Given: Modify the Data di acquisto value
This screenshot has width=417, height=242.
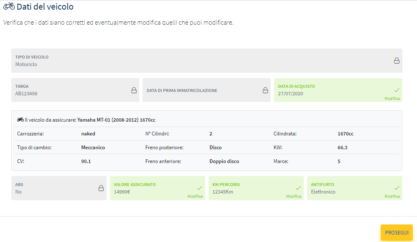Looking at the screenshot, I should (x=392, y=98).
